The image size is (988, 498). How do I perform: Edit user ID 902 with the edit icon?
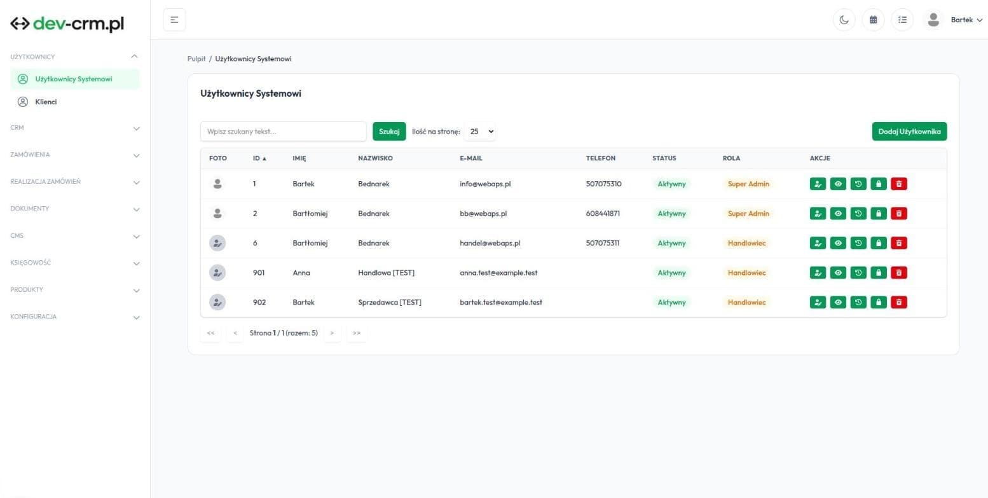(818, 302)
